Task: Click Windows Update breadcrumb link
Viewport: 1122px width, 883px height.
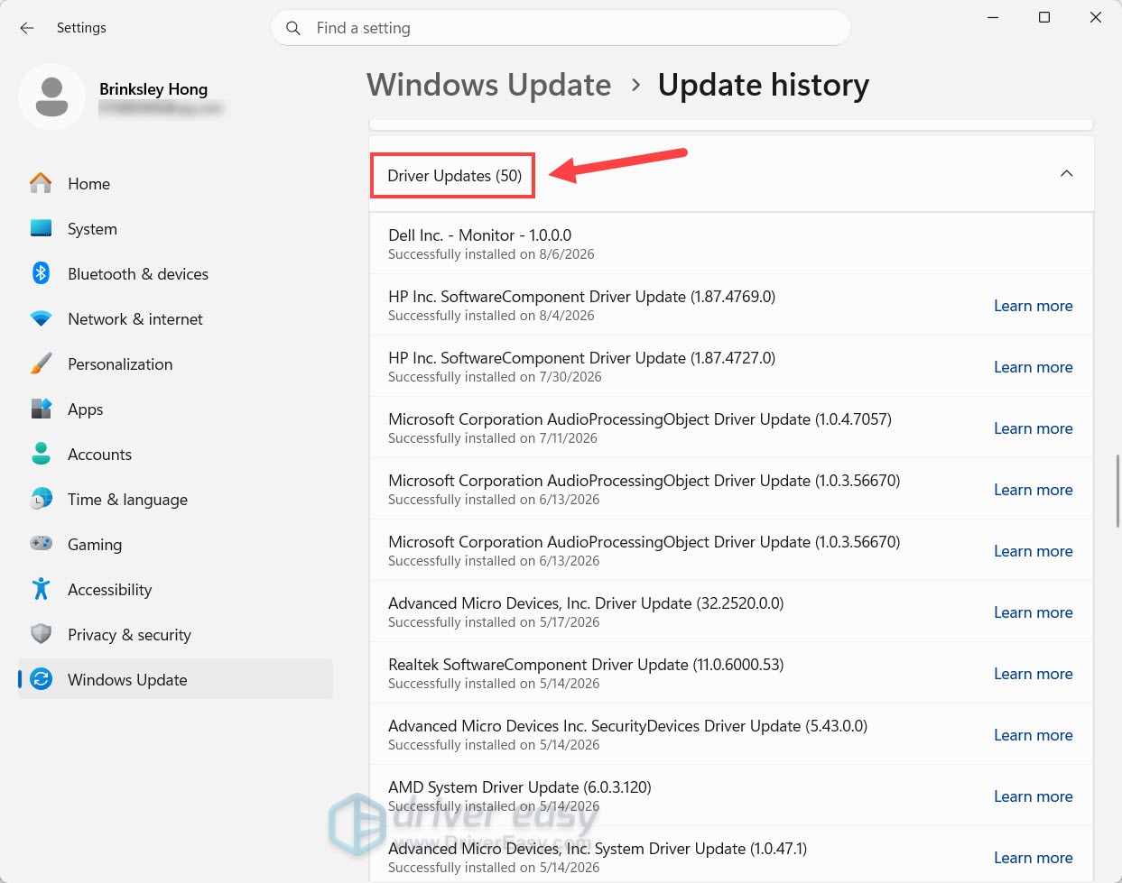Action: (x=488, y=85)
